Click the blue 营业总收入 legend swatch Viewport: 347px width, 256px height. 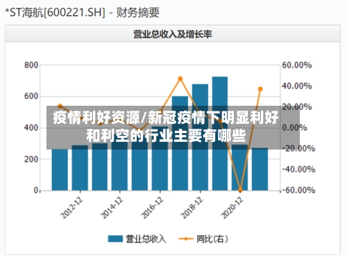[x=115, y=239]
